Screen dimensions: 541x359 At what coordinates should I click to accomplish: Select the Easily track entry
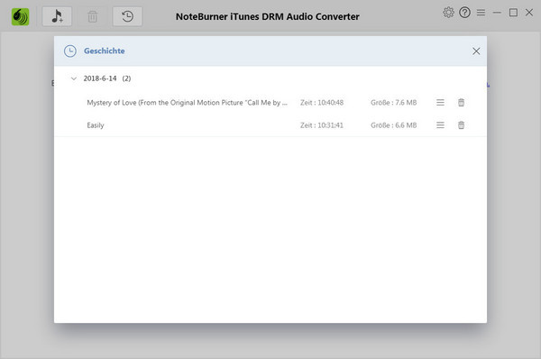click(x=96, y=125)
